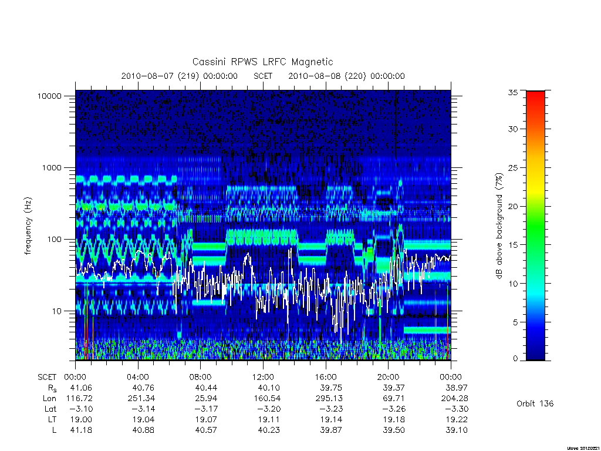
Task: Click the "20:00" time axis label
Action: pyautogui.click(x=389, y=377)
